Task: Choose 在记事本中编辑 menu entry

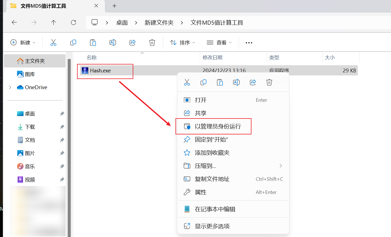Action: click(x=233, y=209)
